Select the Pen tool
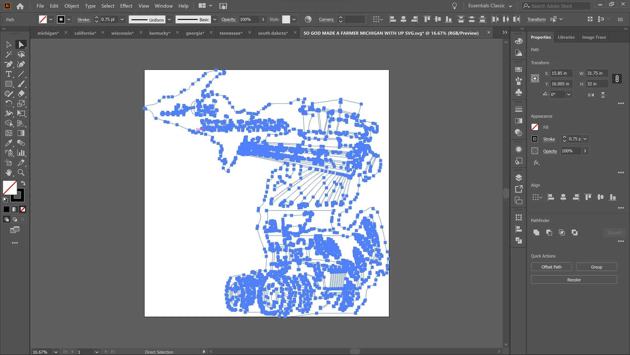 [x=9, y=64]
